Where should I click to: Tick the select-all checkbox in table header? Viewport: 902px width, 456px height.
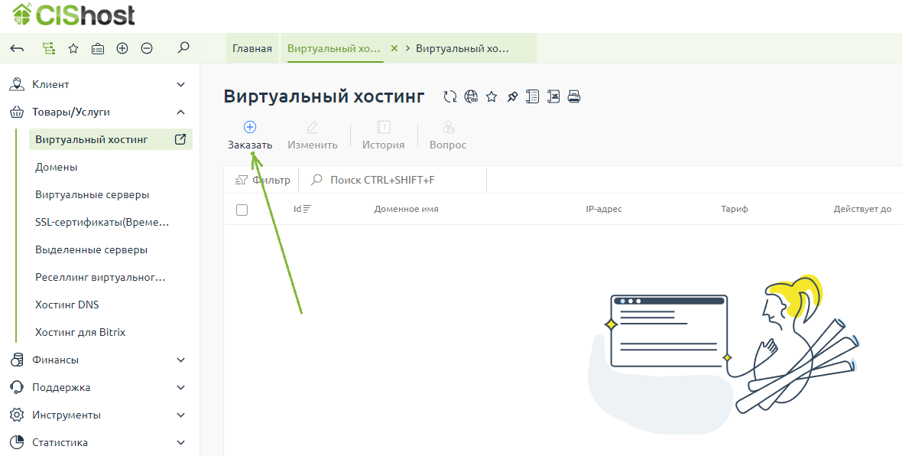pyautogui.click(x=242, y=210)
